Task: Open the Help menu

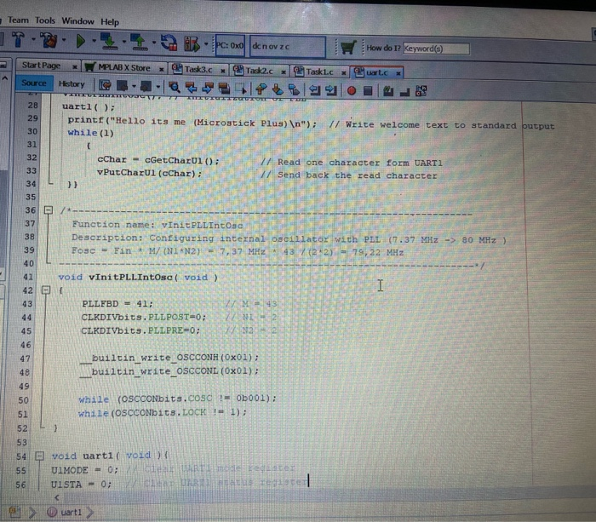Action: click(x=110, y=22)
